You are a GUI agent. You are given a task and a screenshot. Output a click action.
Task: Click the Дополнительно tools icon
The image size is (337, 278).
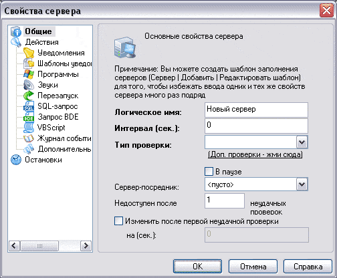(29, 149)
